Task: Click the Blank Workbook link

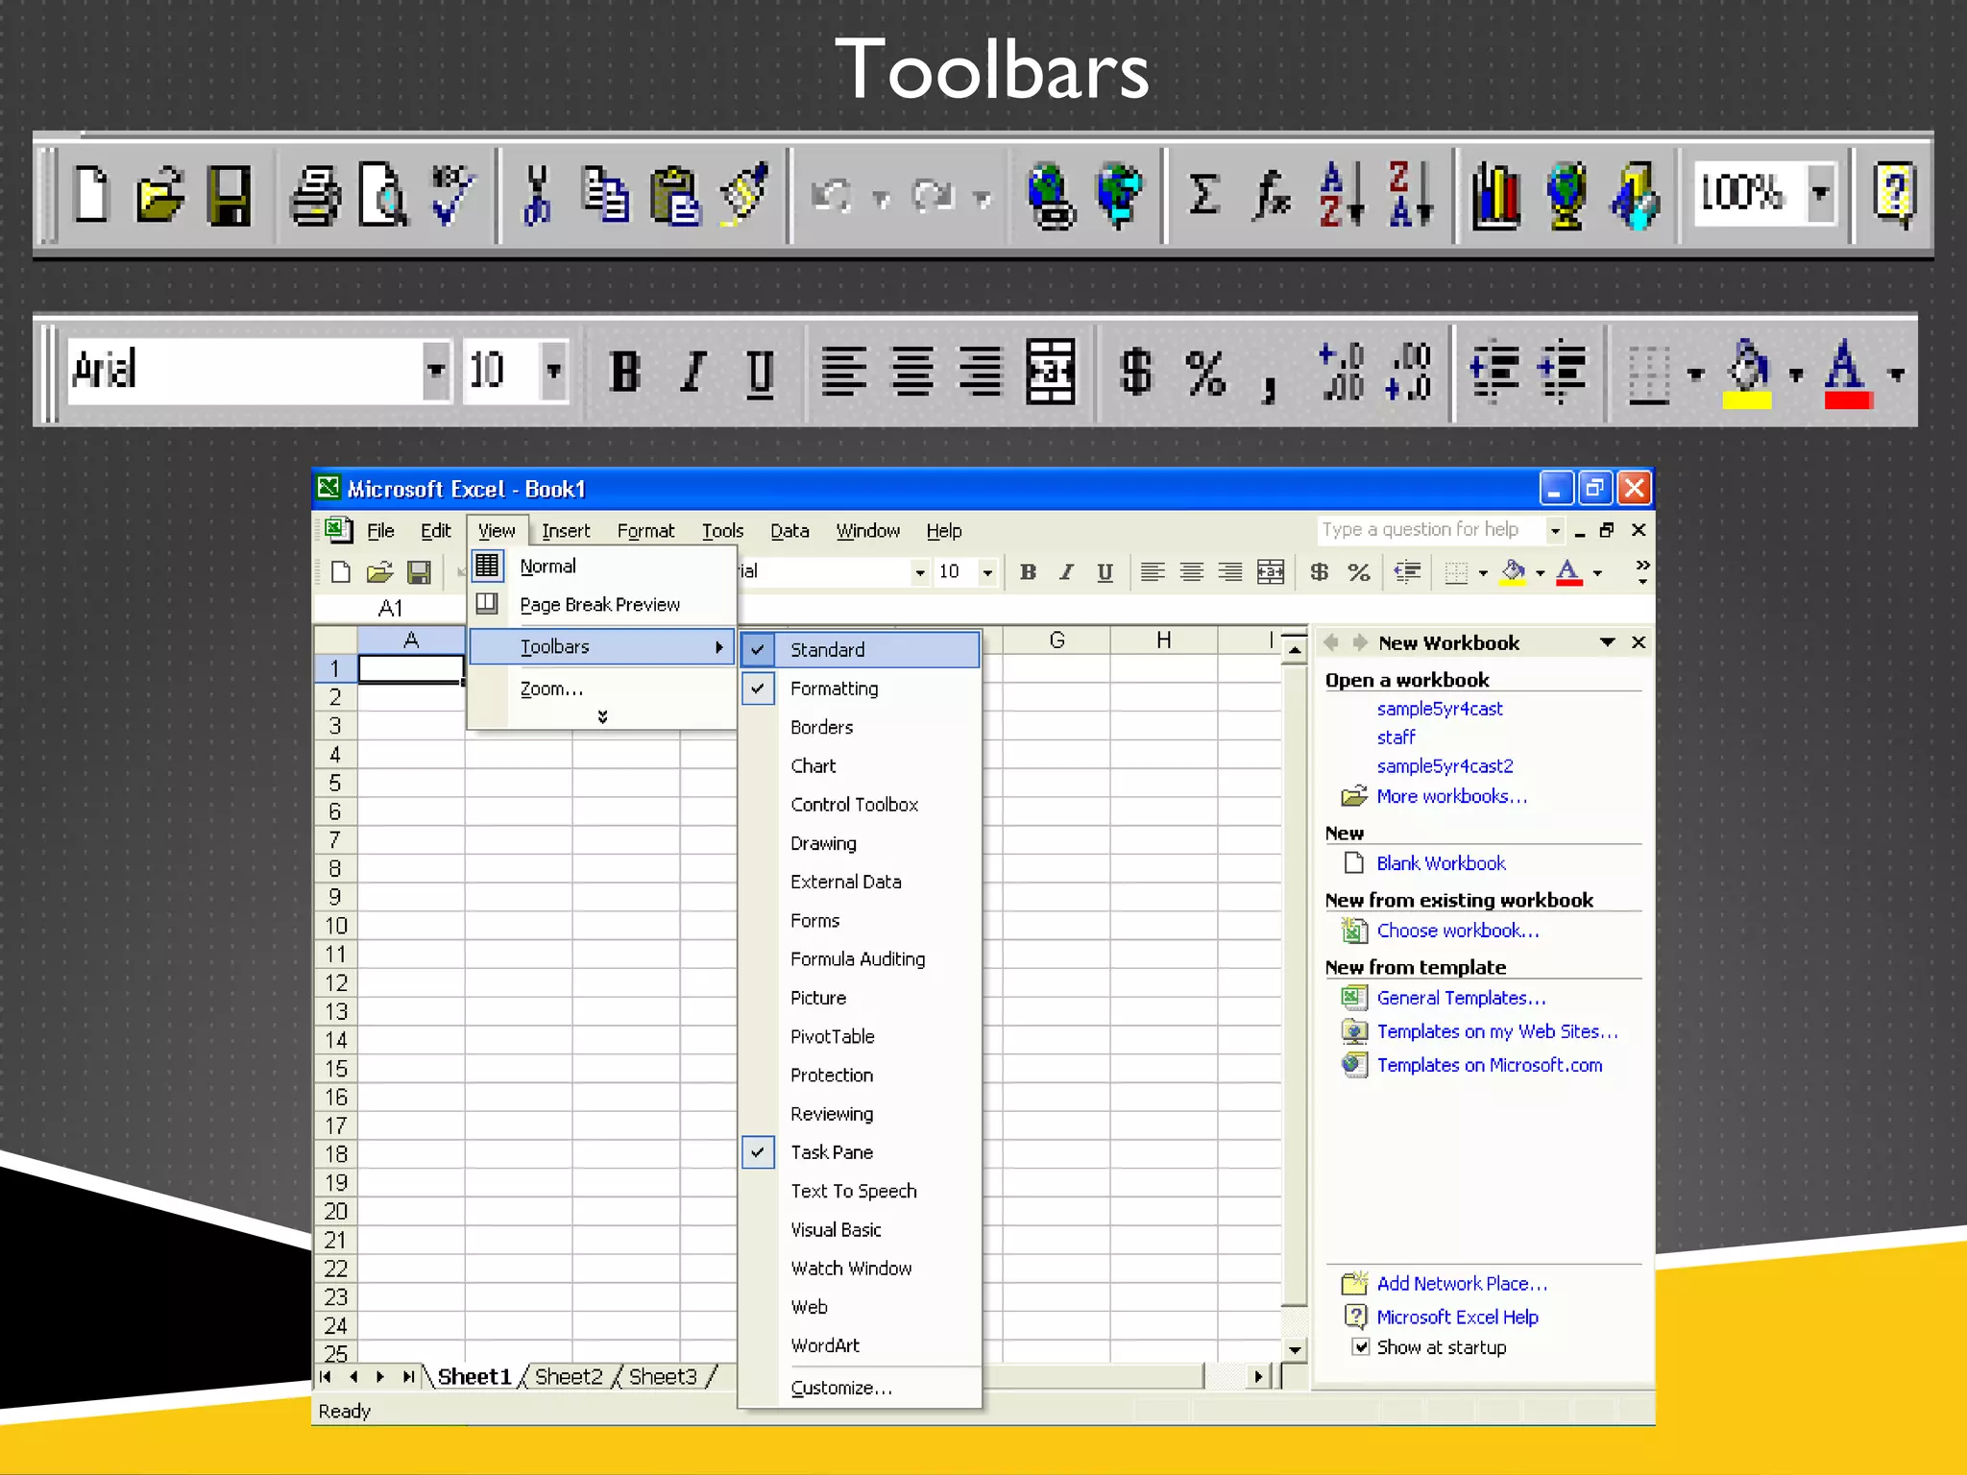Action: click(1441, 863)
